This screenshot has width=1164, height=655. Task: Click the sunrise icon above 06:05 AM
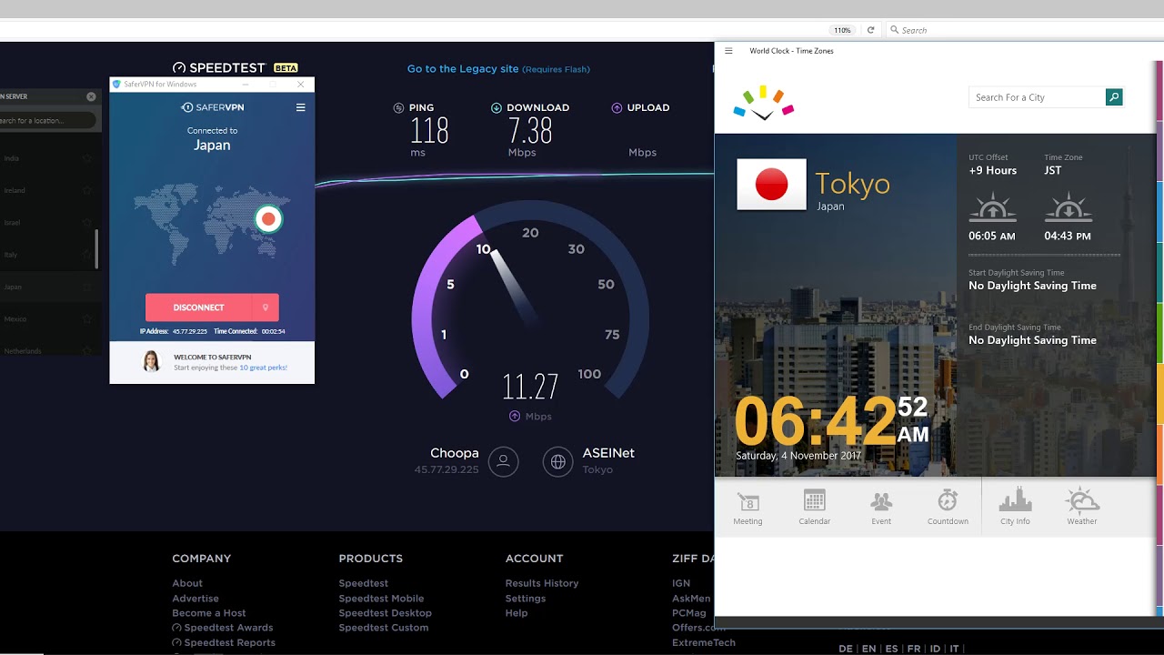992,207
